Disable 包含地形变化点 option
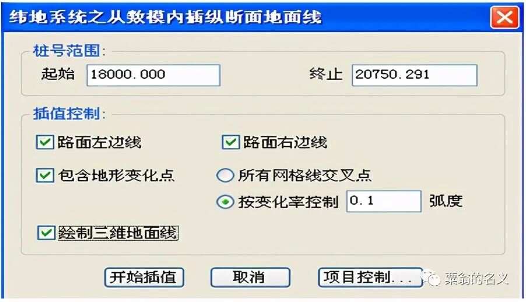 45,175
